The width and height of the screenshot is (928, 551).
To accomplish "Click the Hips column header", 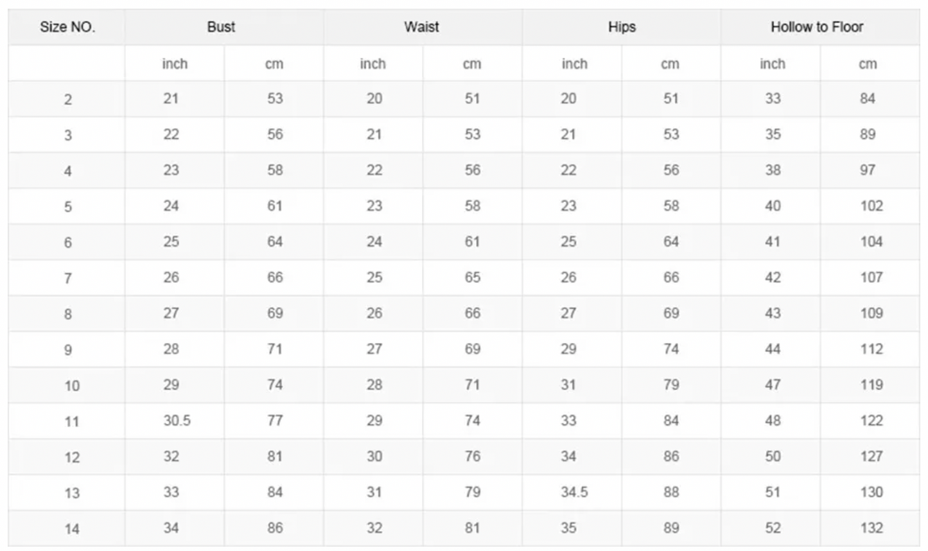I will [622, 27].
